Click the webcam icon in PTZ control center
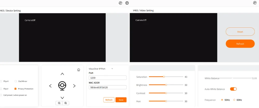 (62, 86)
